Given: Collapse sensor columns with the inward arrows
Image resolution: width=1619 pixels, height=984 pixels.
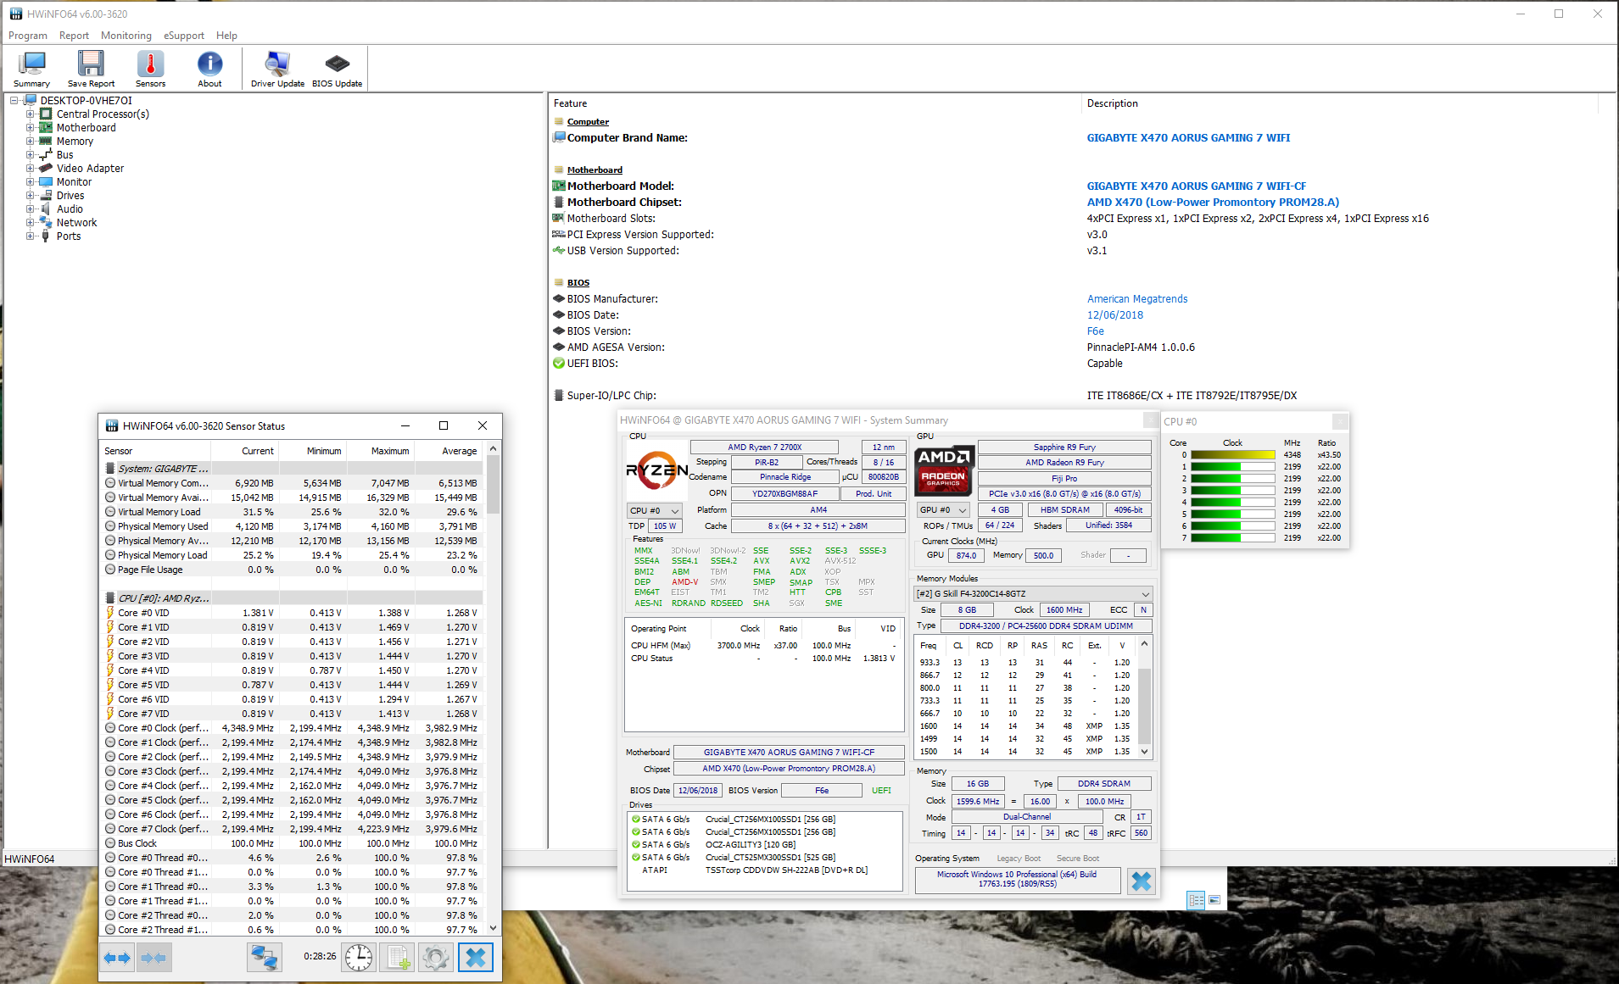Looking at the screenshot, I should click(x=154, y=958).
